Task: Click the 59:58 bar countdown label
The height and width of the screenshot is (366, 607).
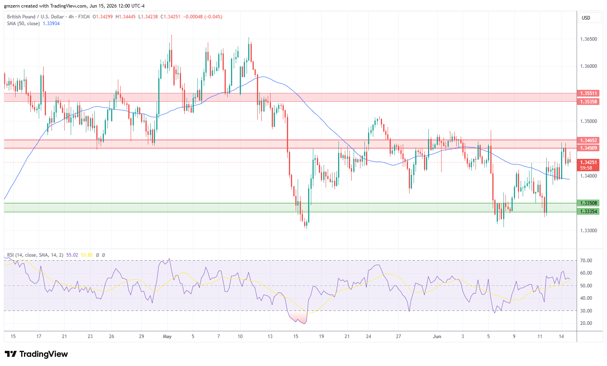Action: pos(586,168)
